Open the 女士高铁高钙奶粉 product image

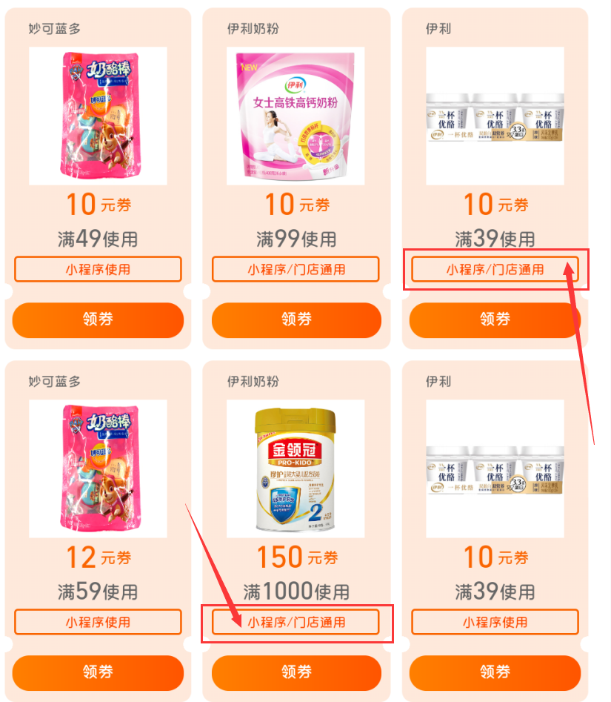296,116
